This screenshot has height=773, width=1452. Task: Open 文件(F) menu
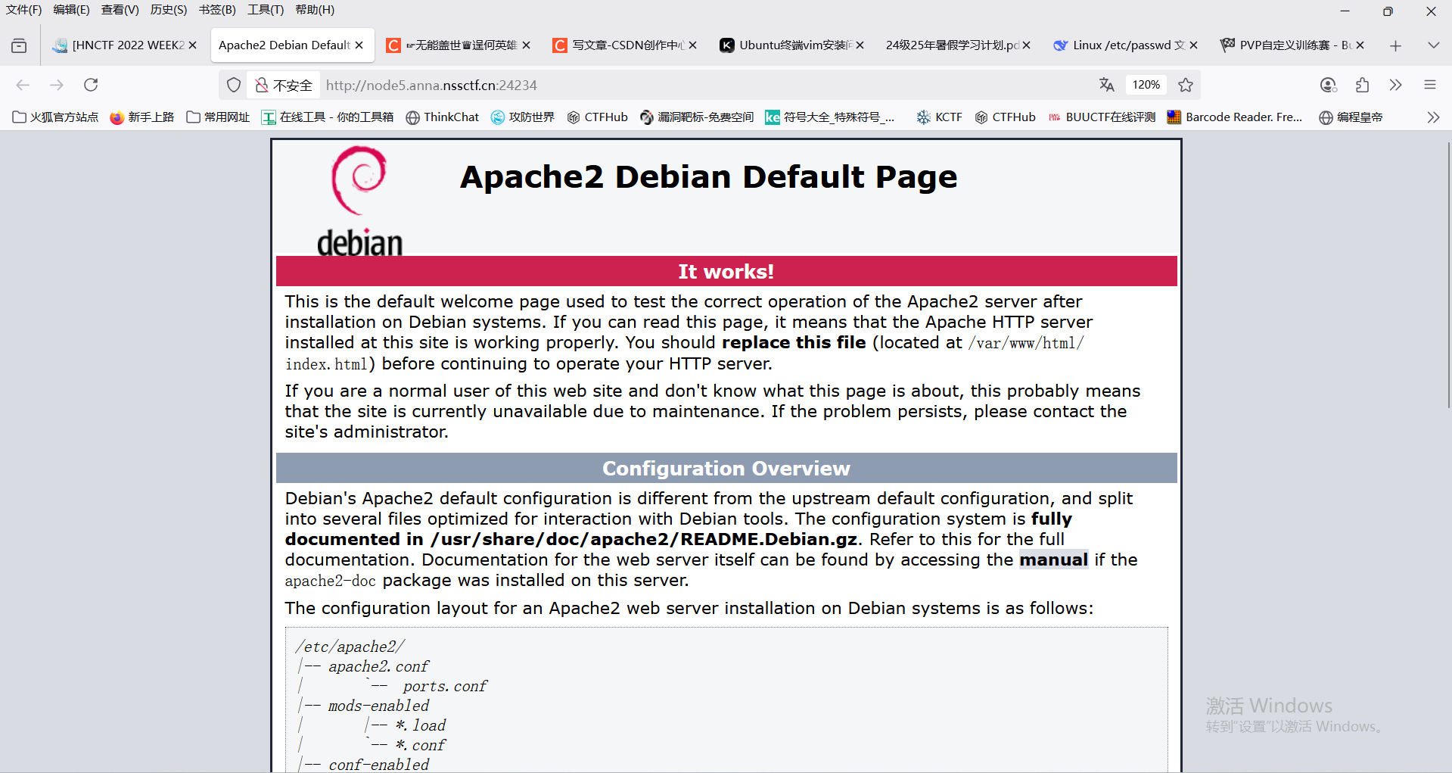[23, 10]
